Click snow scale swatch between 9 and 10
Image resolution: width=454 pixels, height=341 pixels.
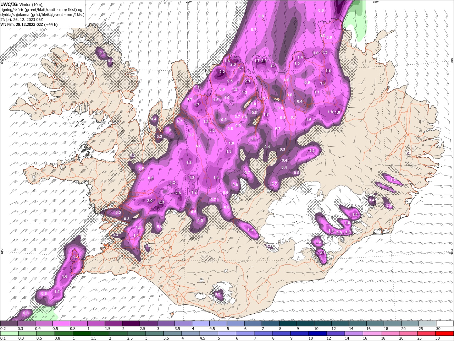click(306, 324)
